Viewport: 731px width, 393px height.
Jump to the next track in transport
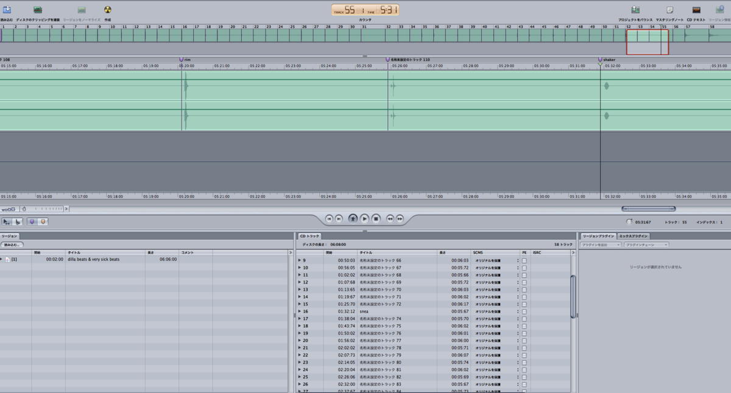coord(339,218)
